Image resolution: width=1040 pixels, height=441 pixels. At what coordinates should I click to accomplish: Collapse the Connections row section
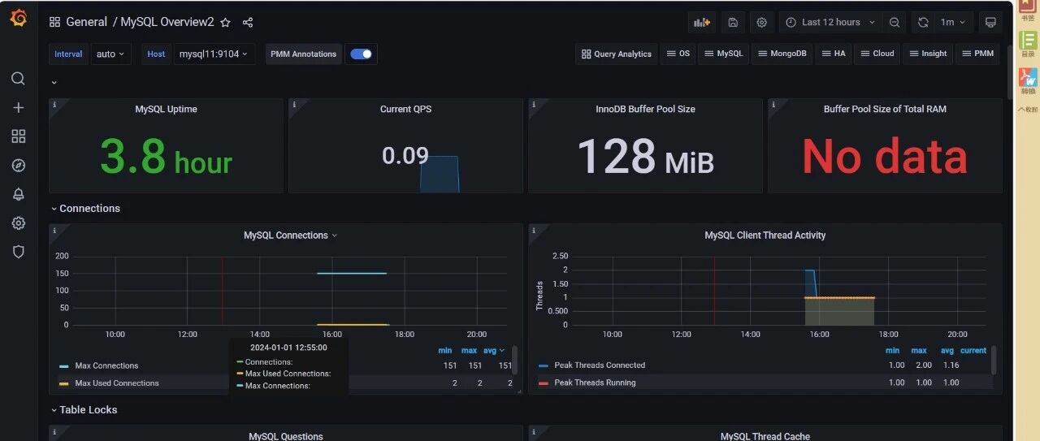tap(84, 209)
